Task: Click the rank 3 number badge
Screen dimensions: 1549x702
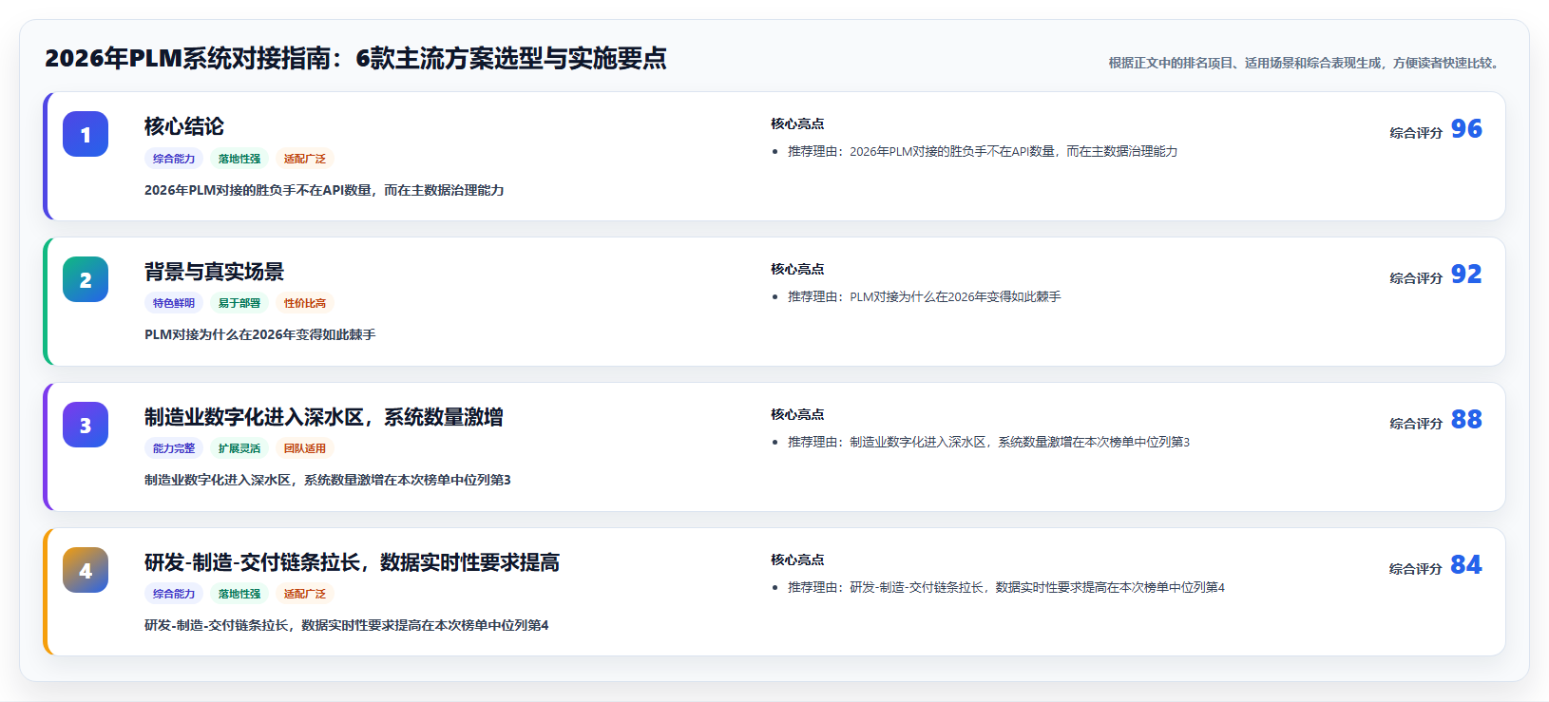Action: 86,425
